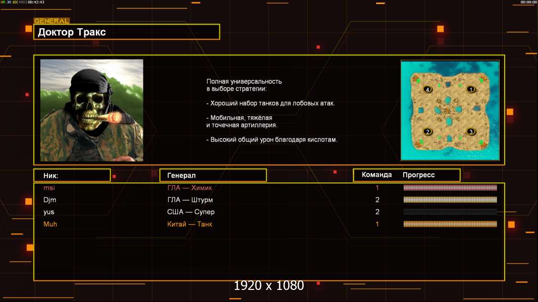Click Китай — Танк general entry
The width and height of the screenshot is (538, 302).
189,224
